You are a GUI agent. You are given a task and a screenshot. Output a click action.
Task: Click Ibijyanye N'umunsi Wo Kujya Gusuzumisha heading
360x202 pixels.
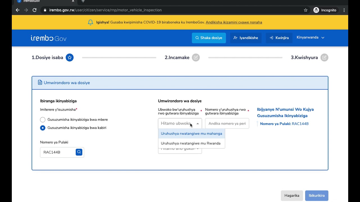(285, 113)
